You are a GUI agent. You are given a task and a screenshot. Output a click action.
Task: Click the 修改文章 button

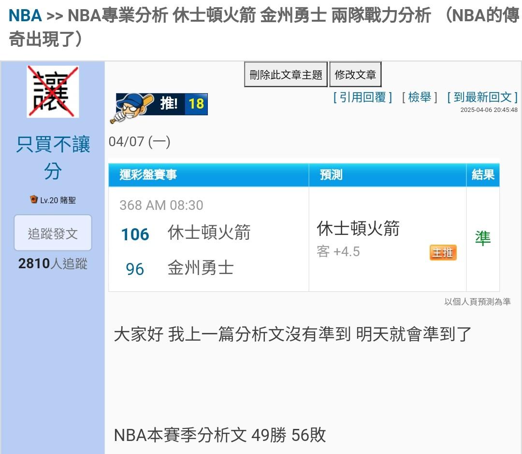tap(355, 74)
